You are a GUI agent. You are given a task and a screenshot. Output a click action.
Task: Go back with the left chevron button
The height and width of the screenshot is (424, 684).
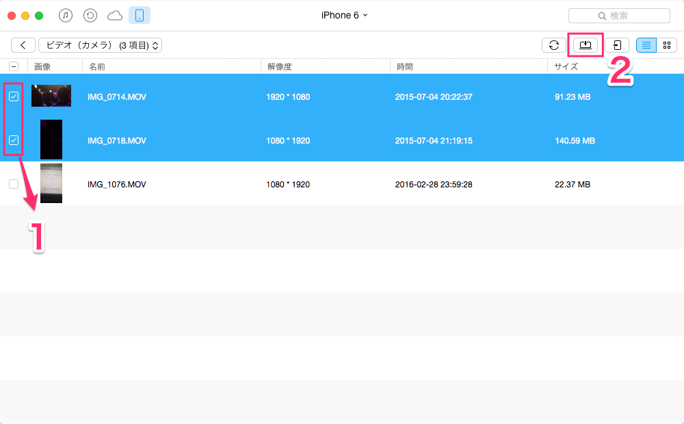click(x=23, y=45)
